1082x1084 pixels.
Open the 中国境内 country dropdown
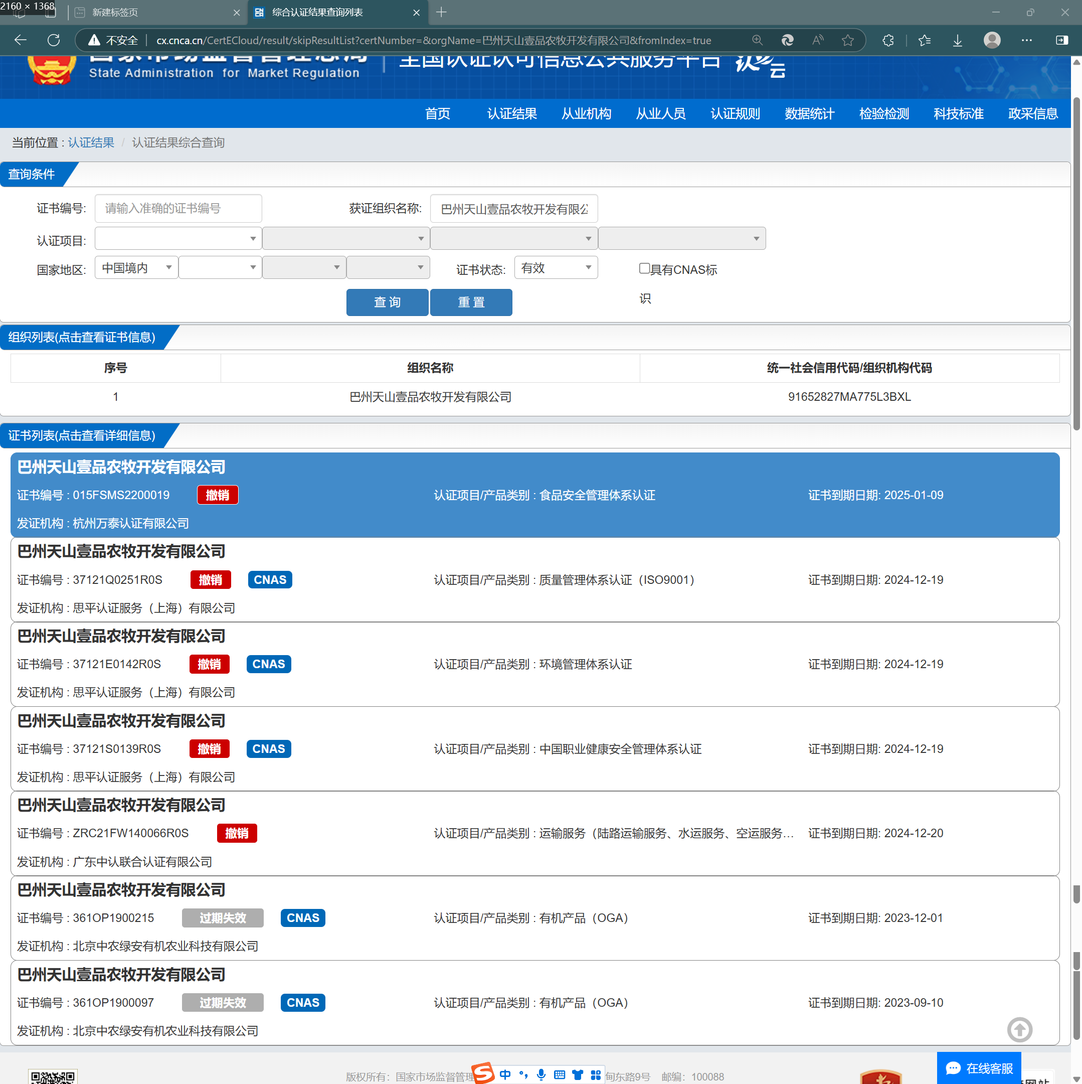coord(136,268)
